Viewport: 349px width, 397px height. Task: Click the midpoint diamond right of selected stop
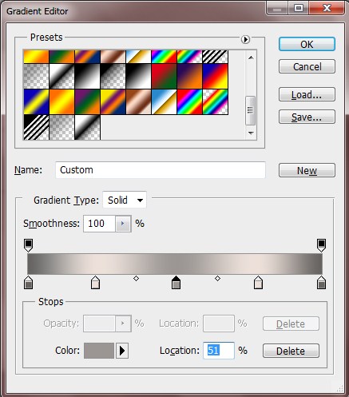[x=217, y=279]
